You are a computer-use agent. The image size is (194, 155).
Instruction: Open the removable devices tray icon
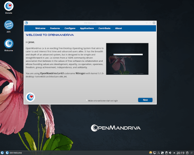pos(162,153)
